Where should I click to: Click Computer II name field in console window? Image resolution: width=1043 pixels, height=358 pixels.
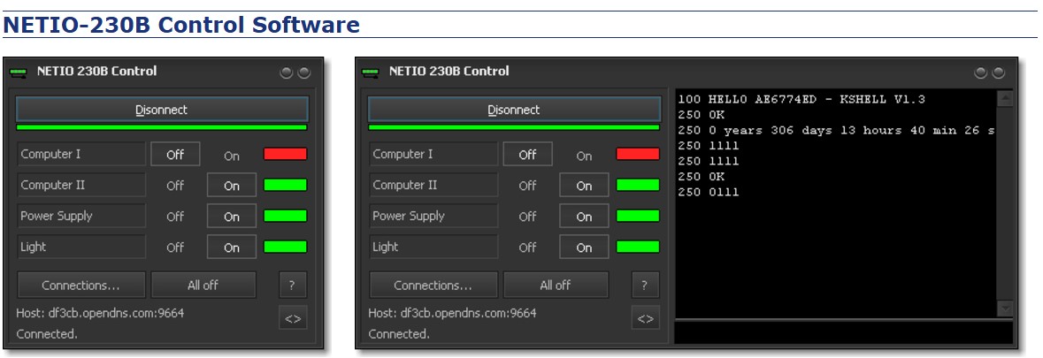pos(433,185)
